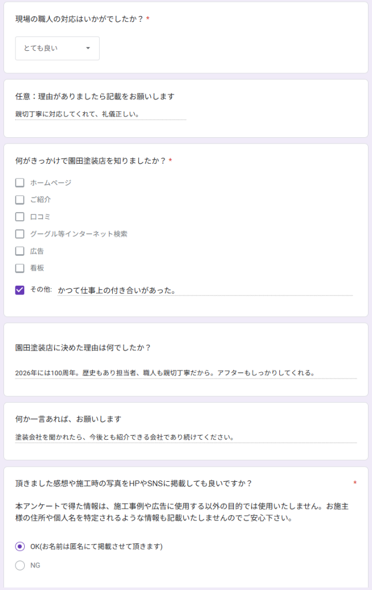Choose the NG radio button
This screenshot has width=372, height=590.
20,565
